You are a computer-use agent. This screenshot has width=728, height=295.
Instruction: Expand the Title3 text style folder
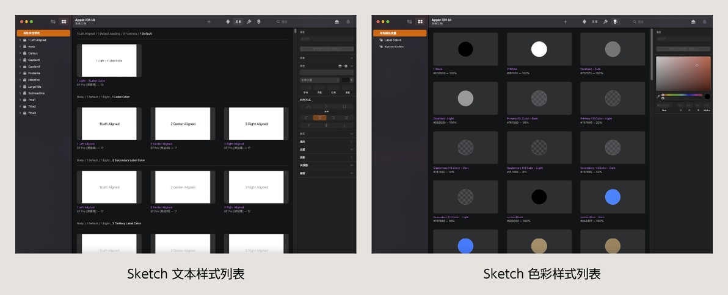pyautogui.click(x=20, y=113)
